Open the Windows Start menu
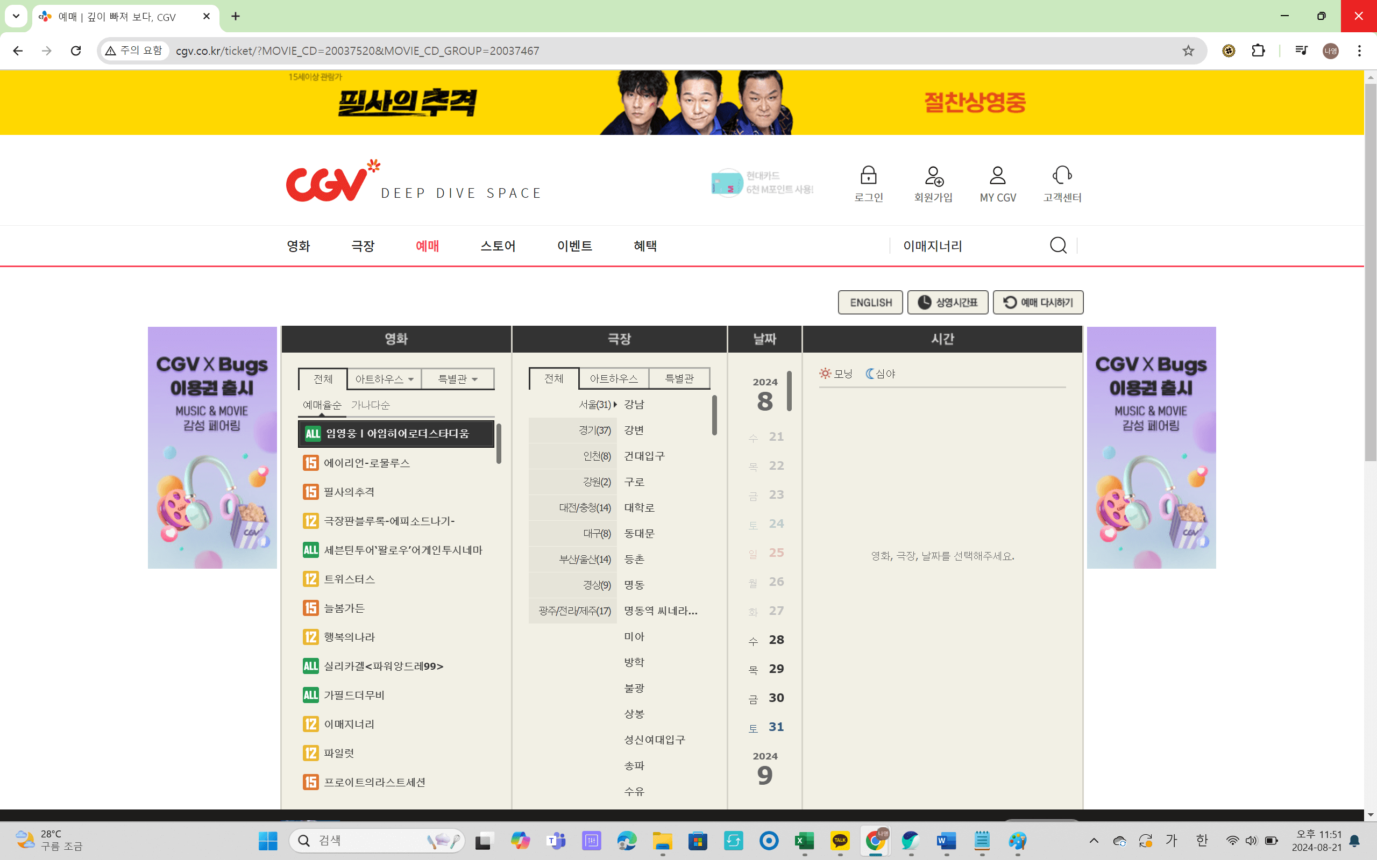 (x=268, y=841)
